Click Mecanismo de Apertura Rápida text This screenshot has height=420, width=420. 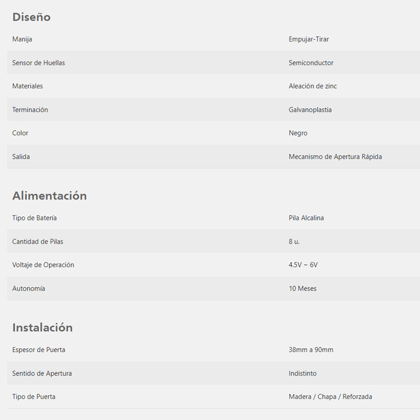[x=335, y=156]
